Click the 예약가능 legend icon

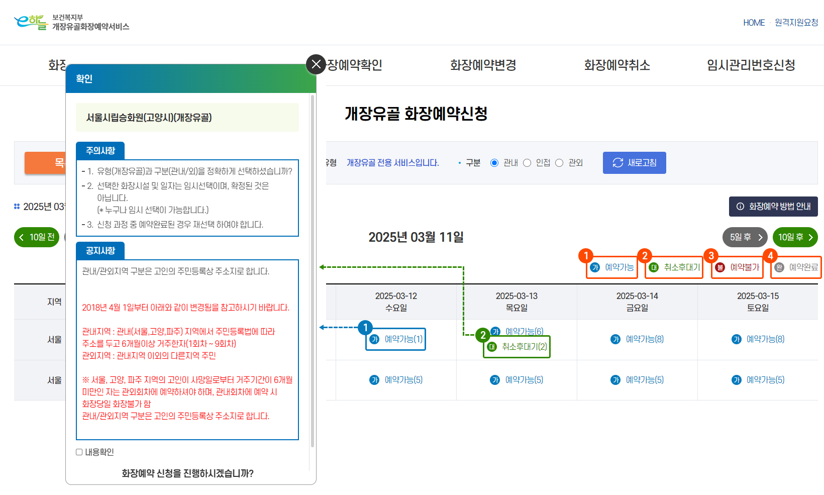pyautogui.click(x=595, y=267)
